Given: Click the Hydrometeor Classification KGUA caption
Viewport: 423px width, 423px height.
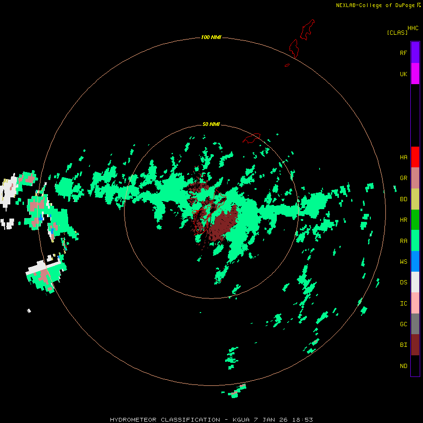Looking at the screenshot, I should click(211, 420).
